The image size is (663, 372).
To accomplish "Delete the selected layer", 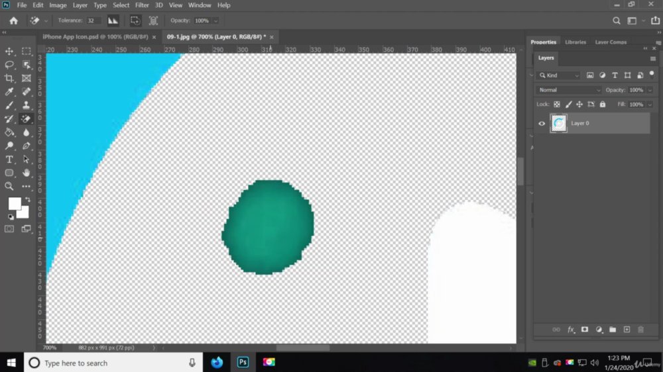I will [640, 330].
